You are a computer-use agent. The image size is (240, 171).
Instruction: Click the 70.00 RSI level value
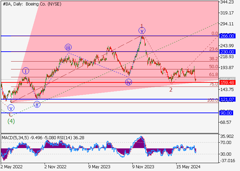point(226,143)
